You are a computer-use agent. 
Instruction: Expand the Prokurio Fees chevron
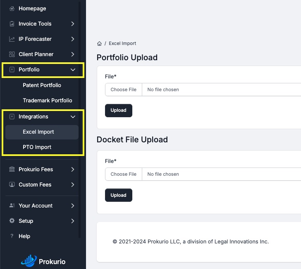73,169
